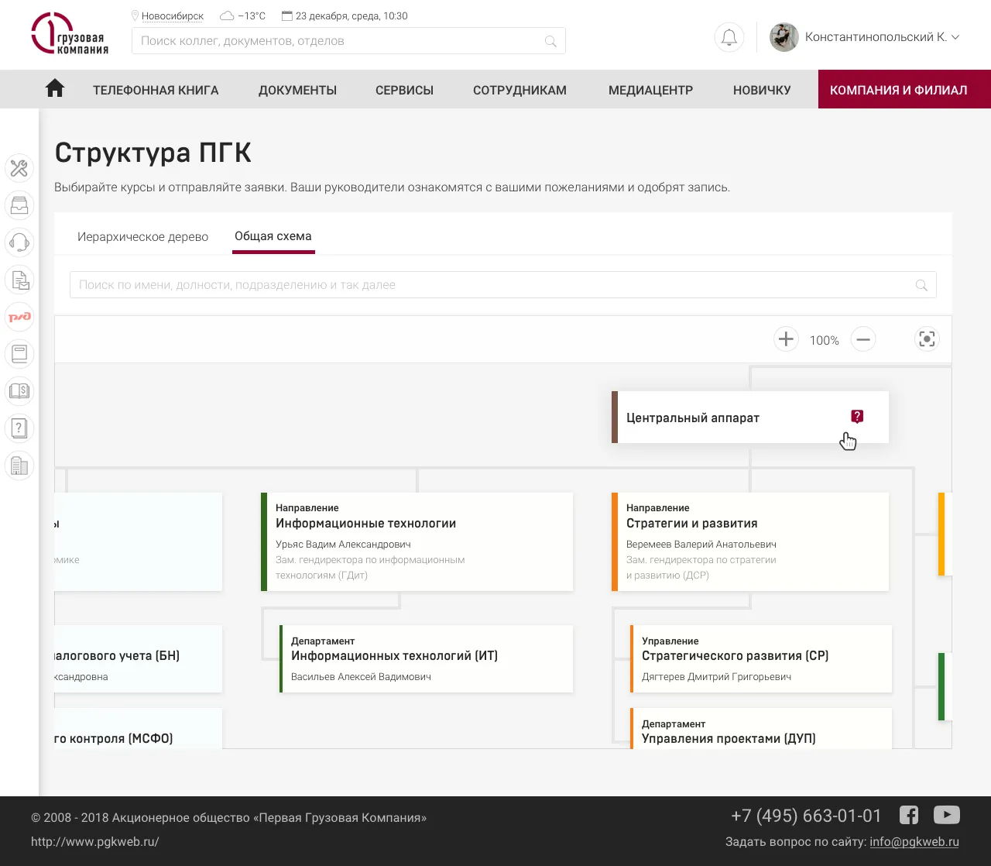Click the structure search magnifier icon
991x866 pixels.
click(x=921, y=285)
